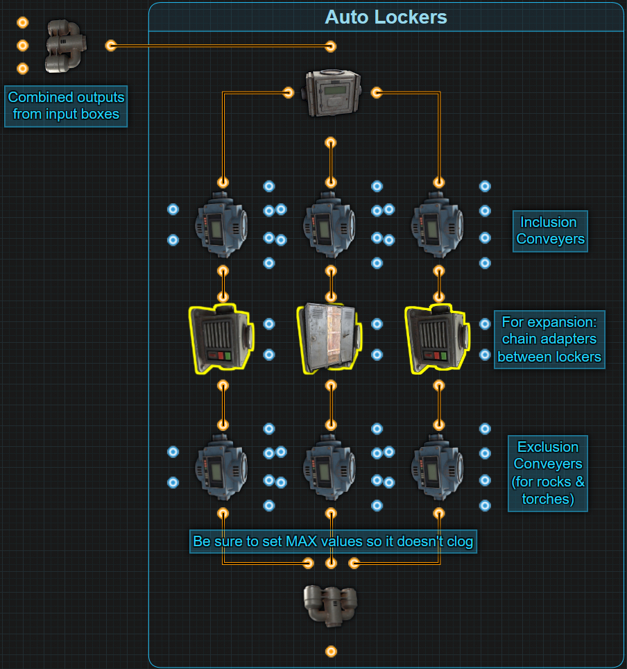The image size is (627, 669).
Task: Click the right input port of the bottom combiner
Action: pyautogui.click(x=354, y=564)
